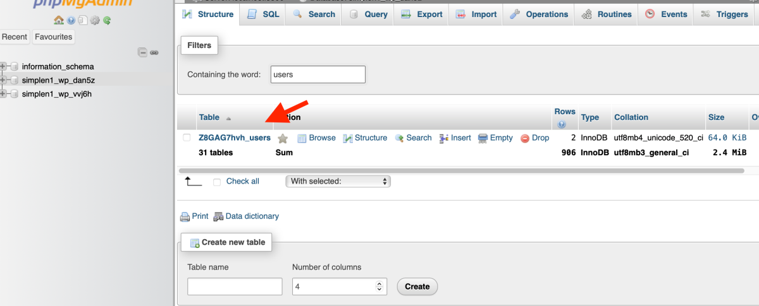Click the Table column sort arrow

coord(228,118)
